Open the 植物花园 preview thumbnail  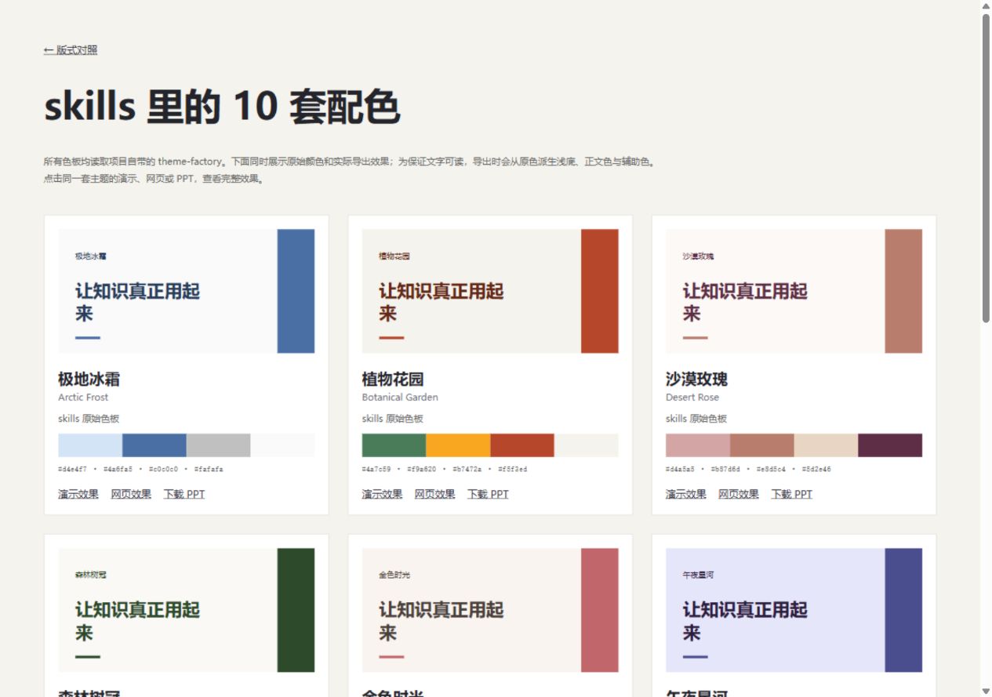click(x=490, y=291)
